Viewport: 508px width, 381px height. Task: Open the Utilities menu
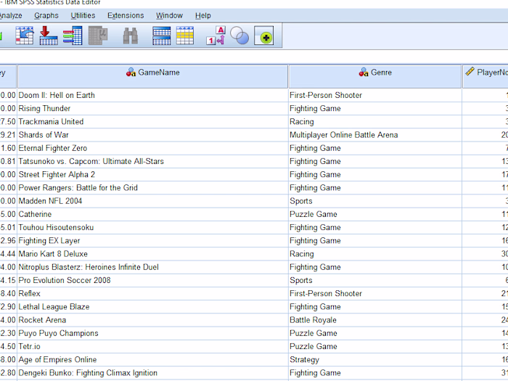(83, 15)
